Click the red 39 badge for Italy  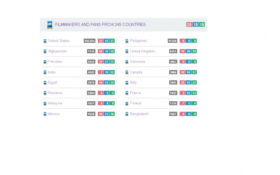tap(182, 83)
